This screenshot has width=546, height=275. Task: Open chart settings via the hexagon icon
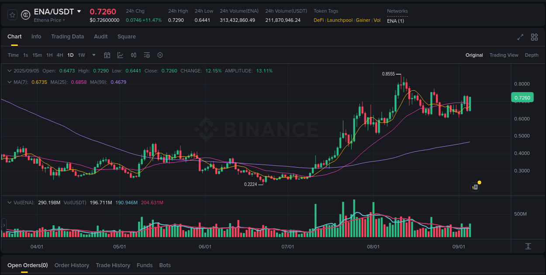pyautogui.click(x=160, y=55)
